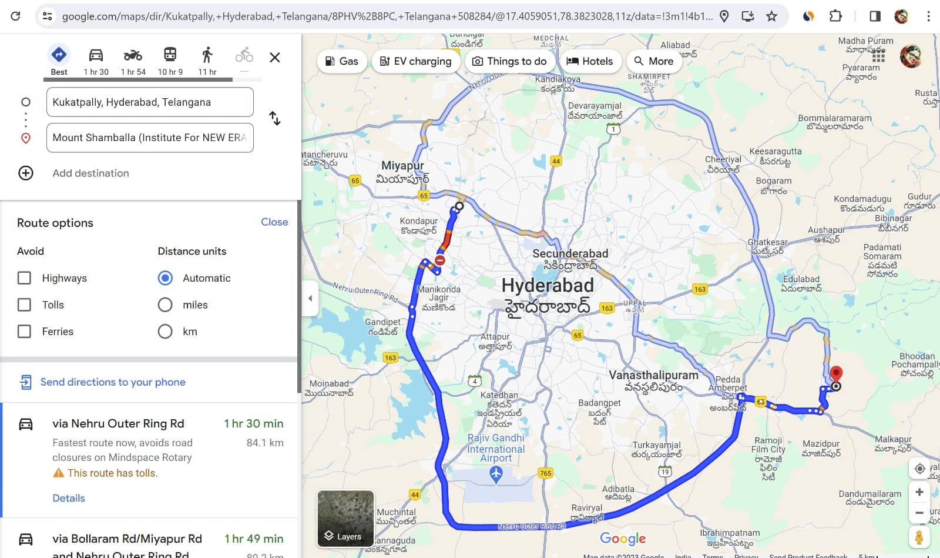Open site information icon in address bar

pos(48,16)
